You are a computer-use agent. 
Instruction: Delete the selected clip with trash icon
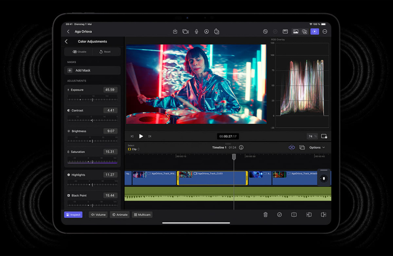click(x=266, y=214)
